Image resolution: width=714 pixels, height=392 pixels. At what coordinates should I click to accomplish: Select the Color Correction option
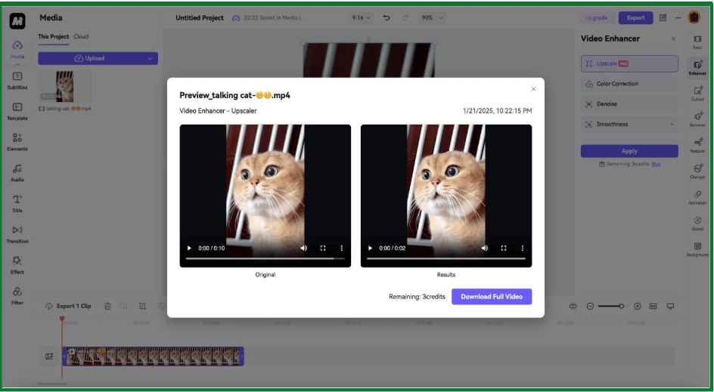629,84
